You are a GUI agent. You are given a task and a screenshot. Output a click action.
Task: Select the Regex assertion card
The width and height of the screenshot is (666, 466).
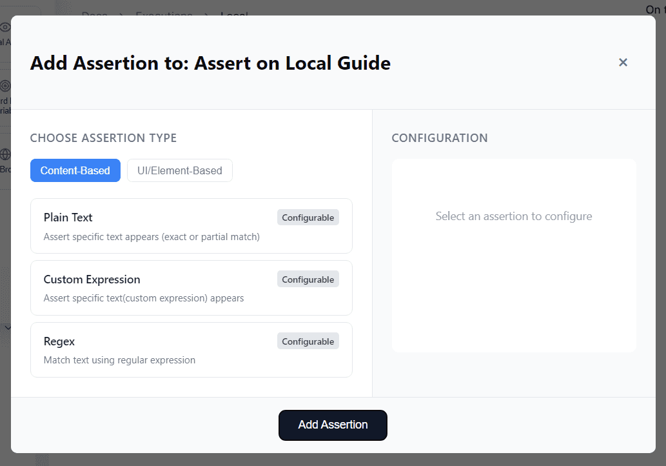[191, 349]
